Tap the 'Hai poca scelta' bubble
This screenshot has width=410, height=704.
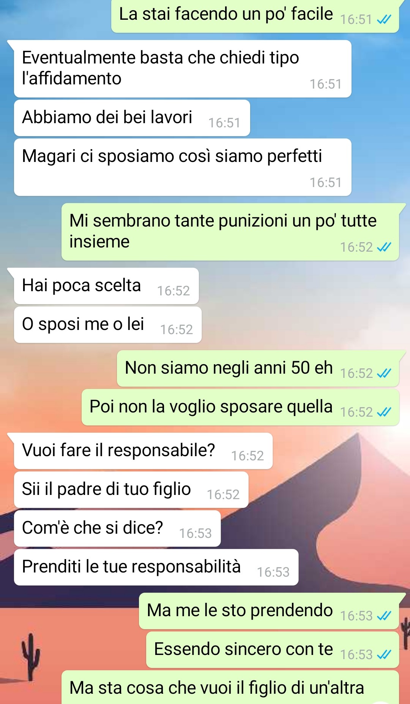point(106,286)
